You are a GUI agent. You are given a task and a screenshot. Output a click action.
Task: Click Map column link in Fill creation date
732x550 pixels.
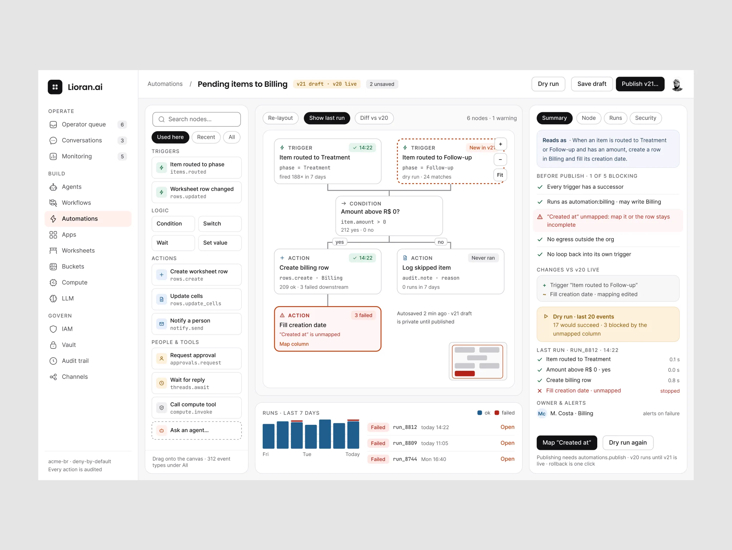[294, 344]
